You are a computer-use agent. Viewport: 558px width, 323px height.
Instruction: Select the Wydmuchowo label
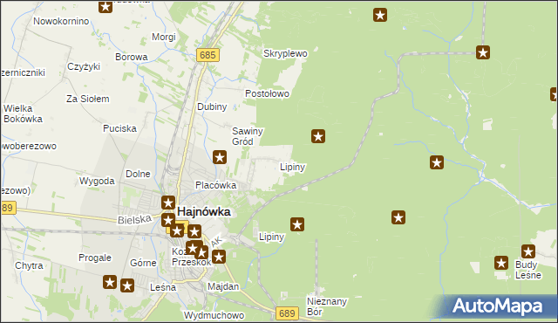214,315
